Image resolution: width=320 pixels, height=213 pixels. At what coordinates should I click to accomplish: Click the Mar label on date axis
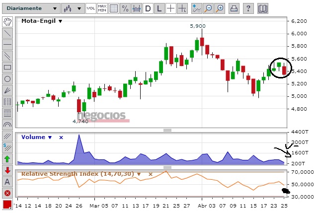[x=94, y=206]
